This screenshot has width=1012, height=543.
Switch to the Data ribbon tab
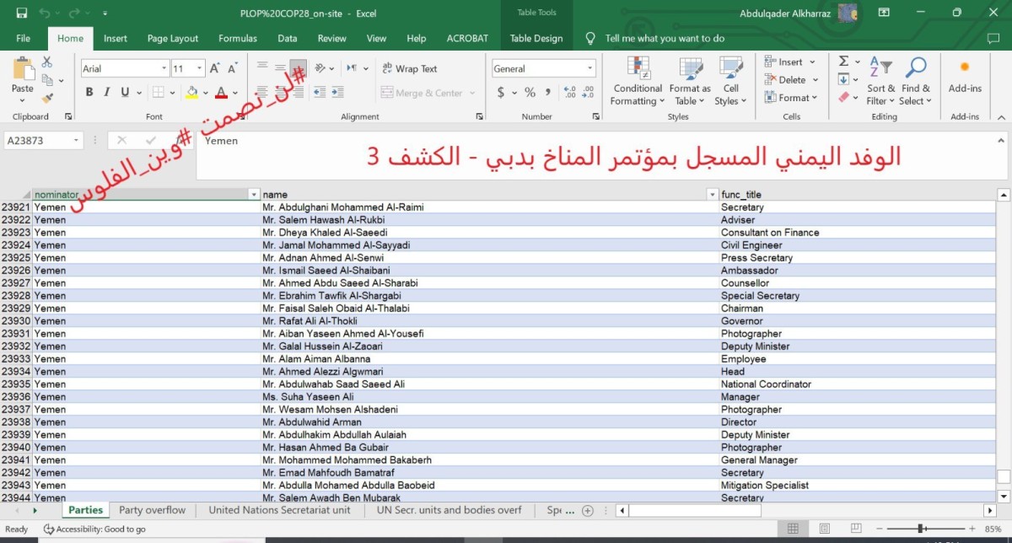pyautogui.click(x=288, y=38)
